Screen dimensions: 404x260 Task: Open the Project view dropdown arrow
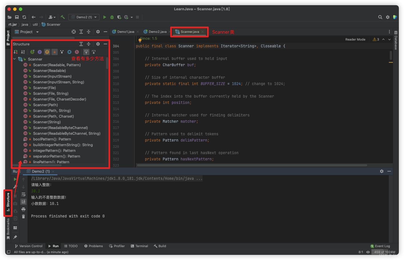coord(37,32)
